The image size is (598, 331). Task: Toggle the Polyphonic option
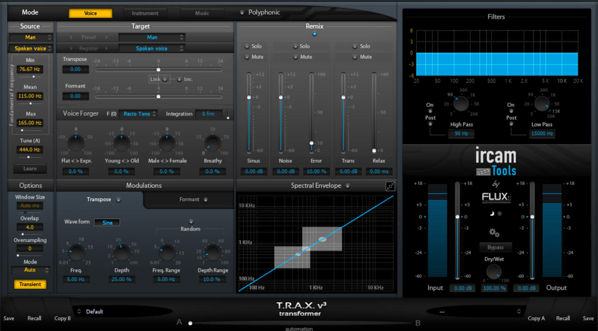tap(242, 13)
